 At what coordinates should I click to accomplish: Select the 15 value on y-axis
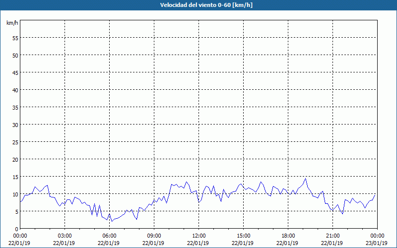15,177
